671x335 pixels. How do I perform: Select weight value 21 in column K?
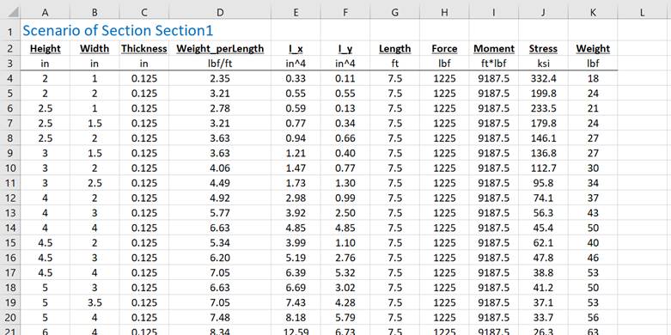(593, 109)
